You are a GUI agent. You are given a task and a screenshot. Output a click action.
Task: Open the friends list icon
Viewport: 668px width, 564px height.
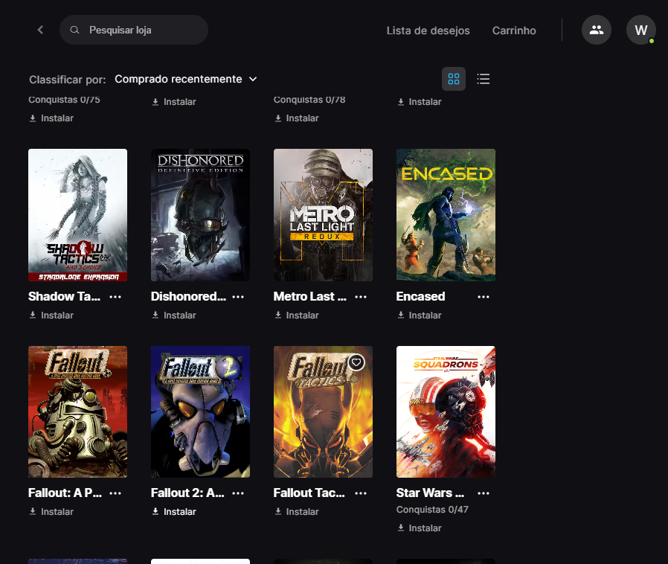tap(596, 30)
